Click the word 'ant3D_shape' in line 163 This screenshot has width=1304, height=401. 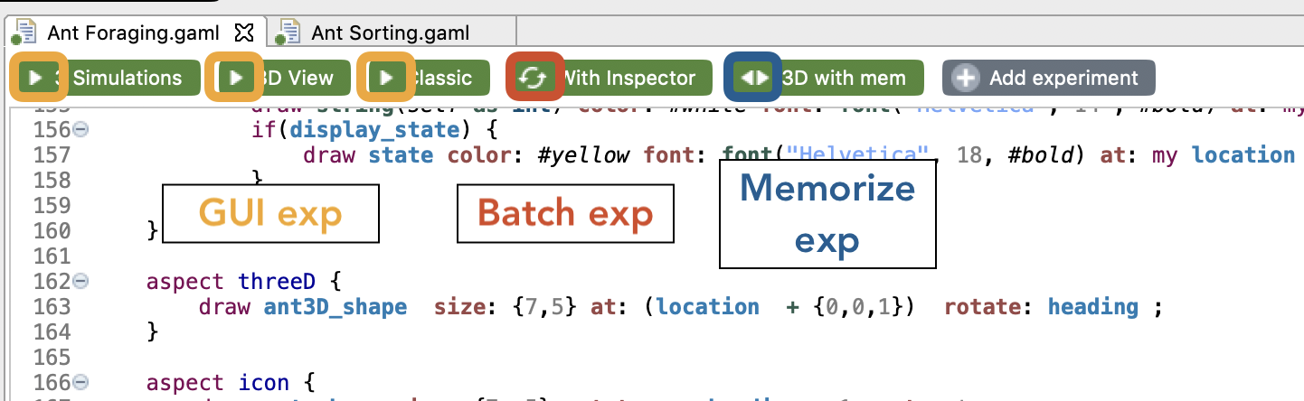tap(335, 307)
